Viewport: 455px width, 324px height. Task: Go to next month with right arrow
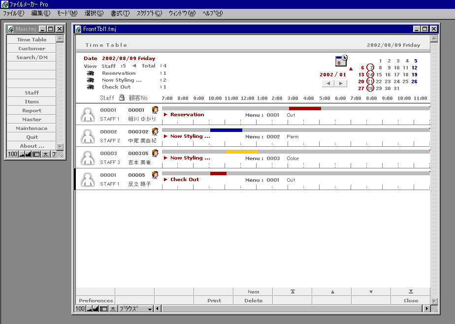(x=340, y=84)
